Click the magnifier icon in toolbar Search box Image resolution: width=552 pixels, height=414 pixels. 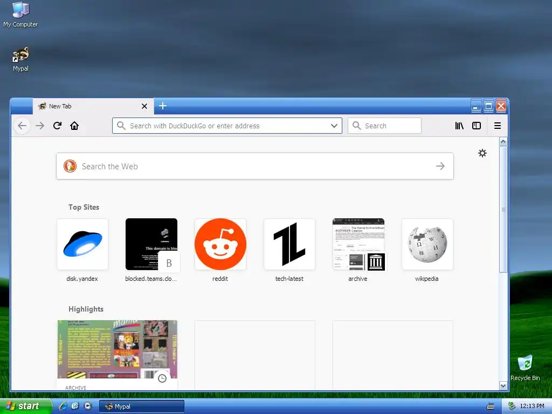[357, 126]
